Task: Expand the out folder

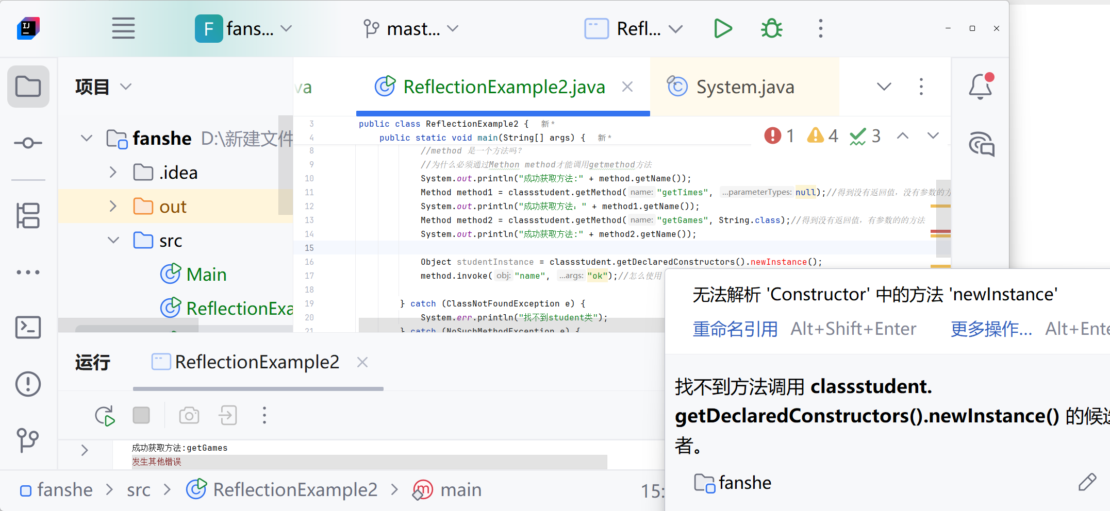Action: pos(113,206)
